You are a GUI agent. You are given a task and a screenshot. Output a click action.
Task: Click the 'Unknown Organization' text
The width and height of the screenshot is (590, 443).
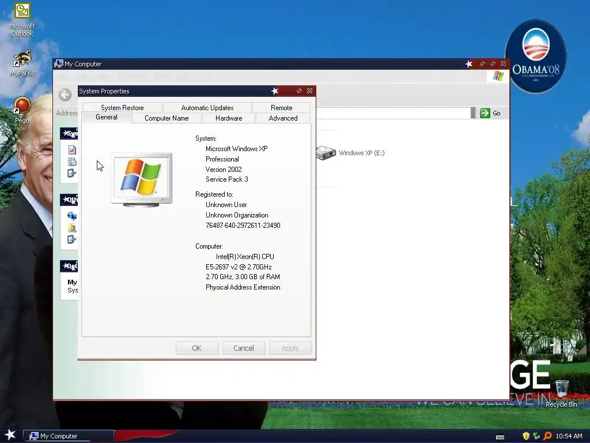237,215
